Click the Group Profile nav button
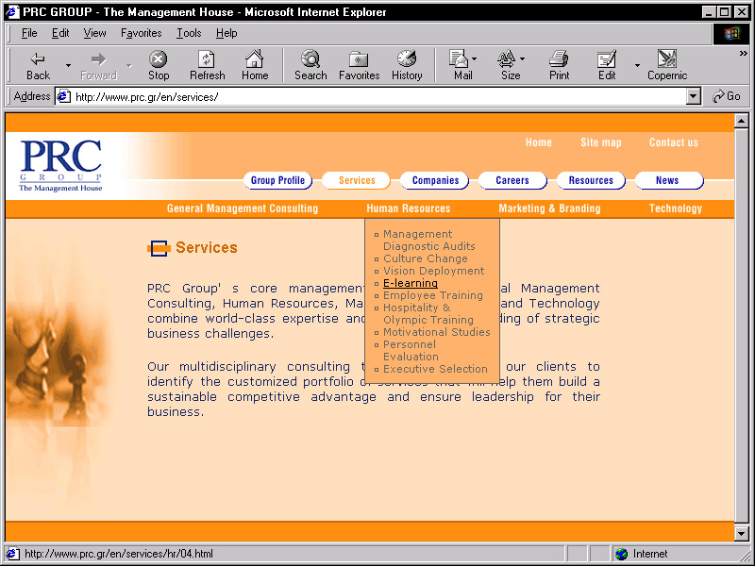755x566 pixels. (277, 180)
